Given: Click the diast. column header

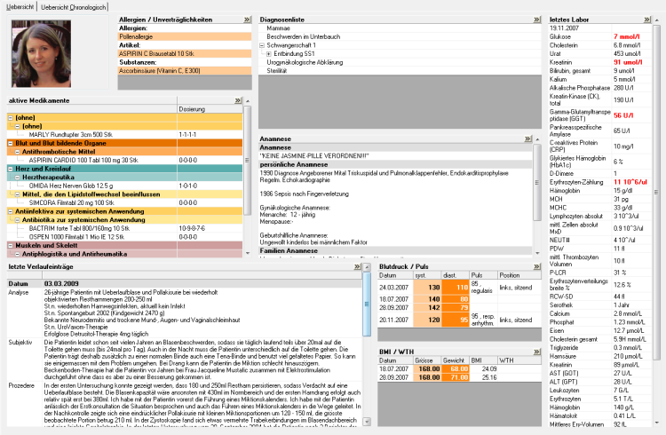Looking at the screenshot, I should pyautogui.click(x=456, y=275).
